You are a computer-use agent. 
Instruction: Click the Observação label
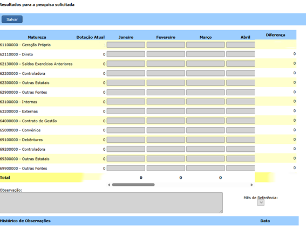coord(11,190)
